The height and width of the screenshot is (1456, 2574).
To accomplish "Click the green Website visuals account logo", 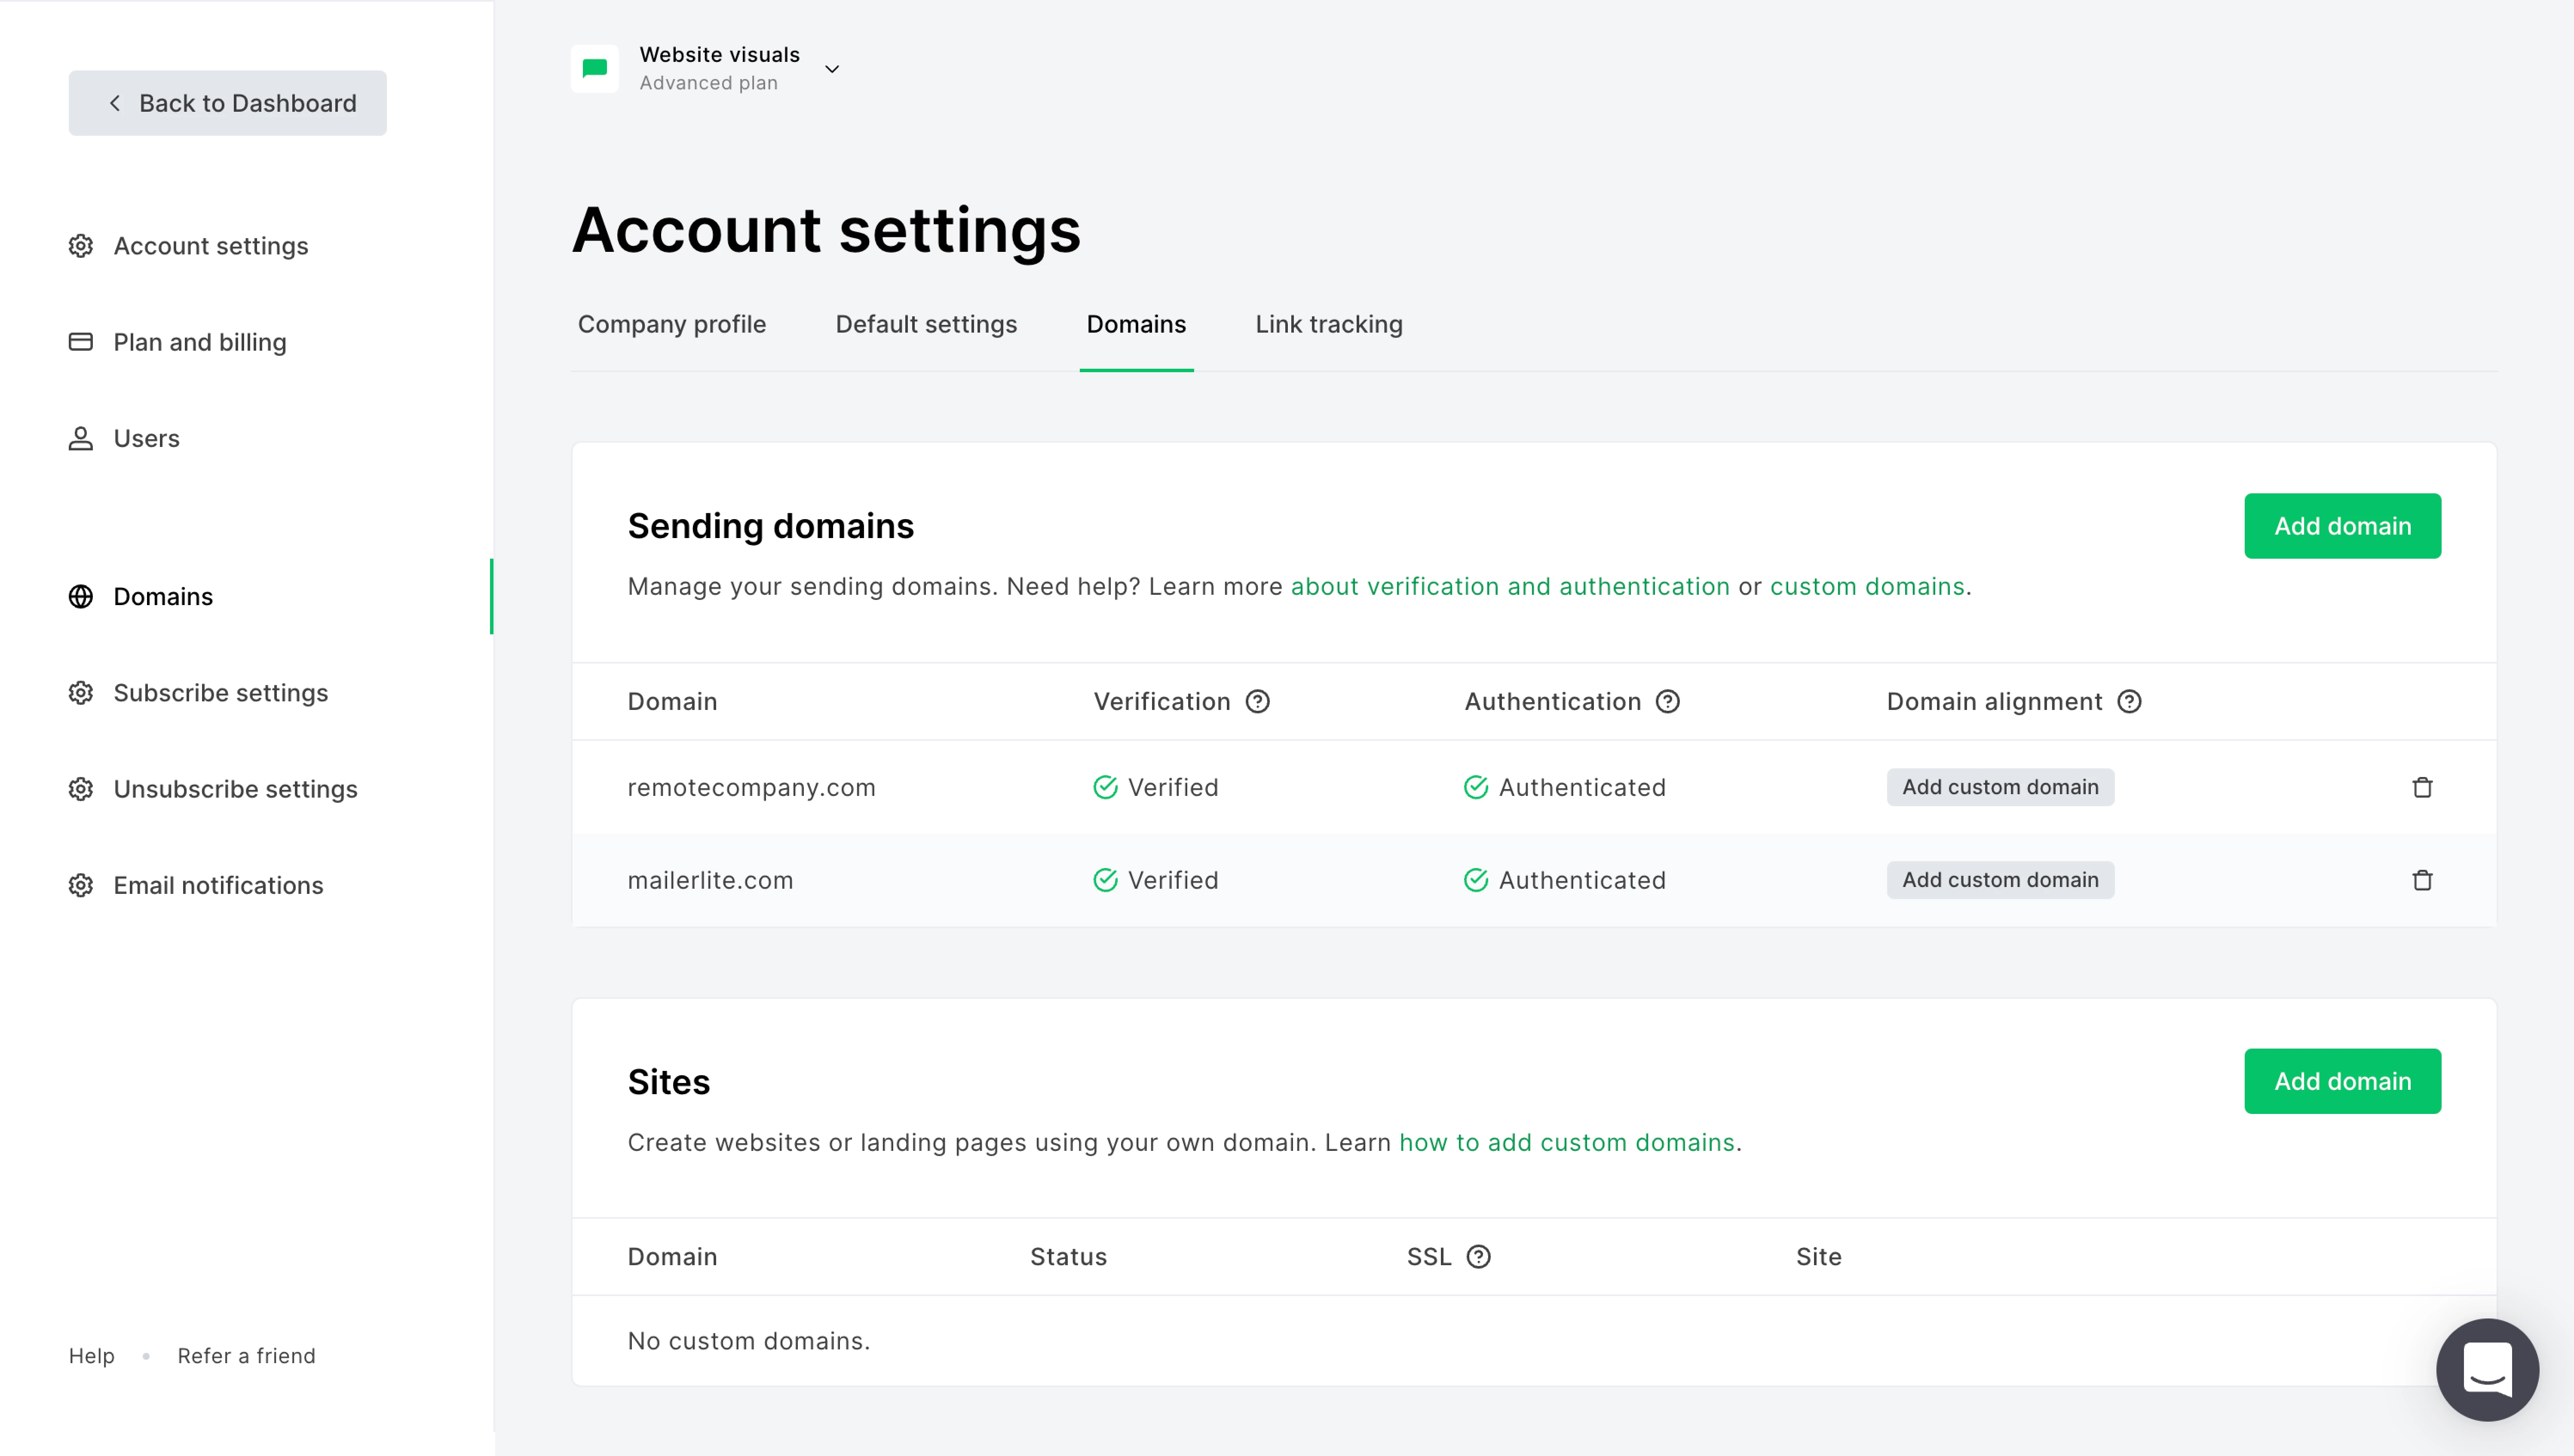I will pos(595,68).
